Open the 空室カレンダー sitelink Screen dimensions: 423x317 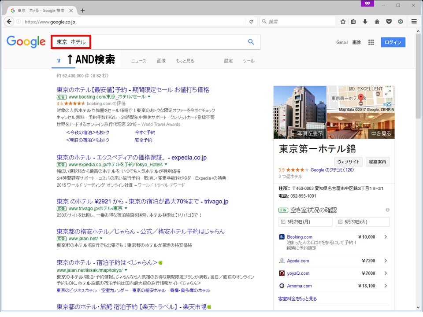pos(115,290)
